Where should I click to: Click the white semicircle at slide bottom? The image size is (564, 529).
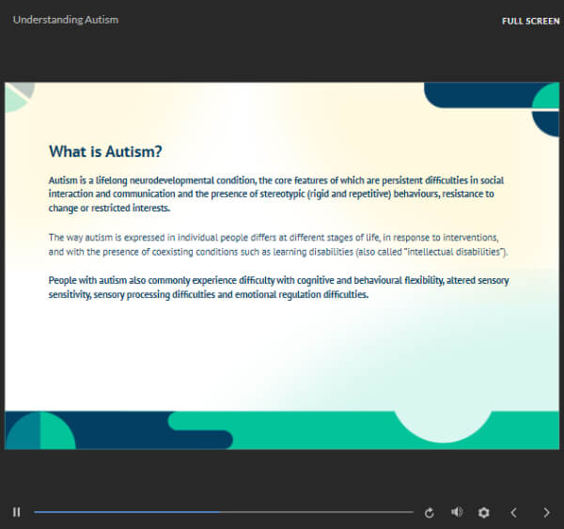click(442, 425)
